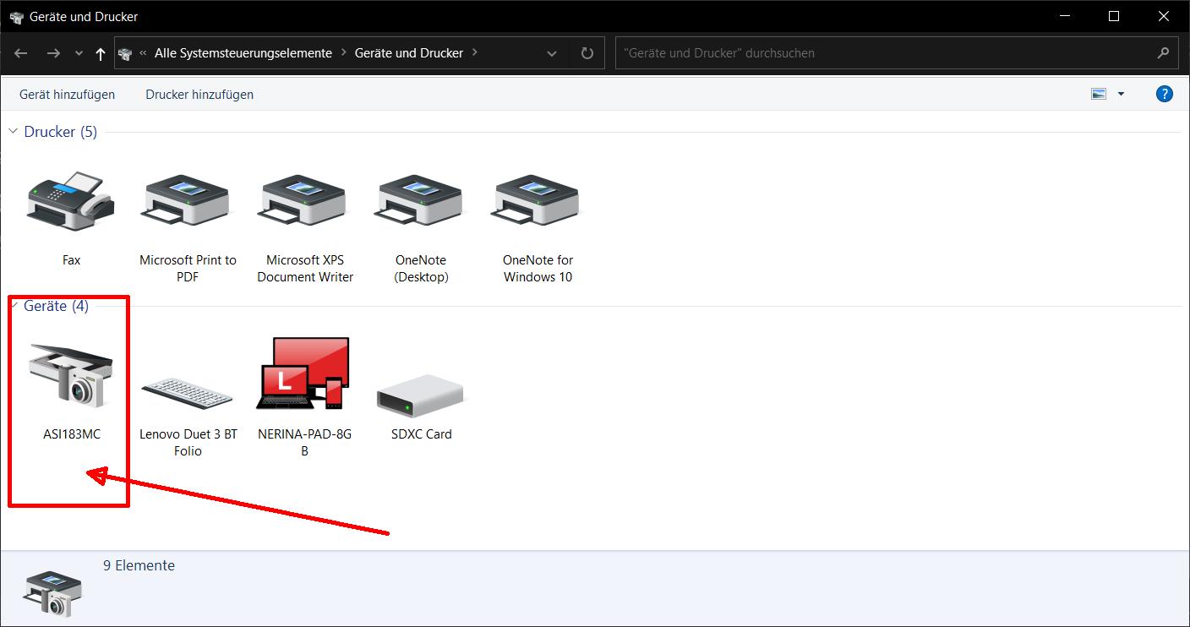Expand chevron after Alle Systemsteuerungselemente

pyautogui.click(x=344, y=52)
